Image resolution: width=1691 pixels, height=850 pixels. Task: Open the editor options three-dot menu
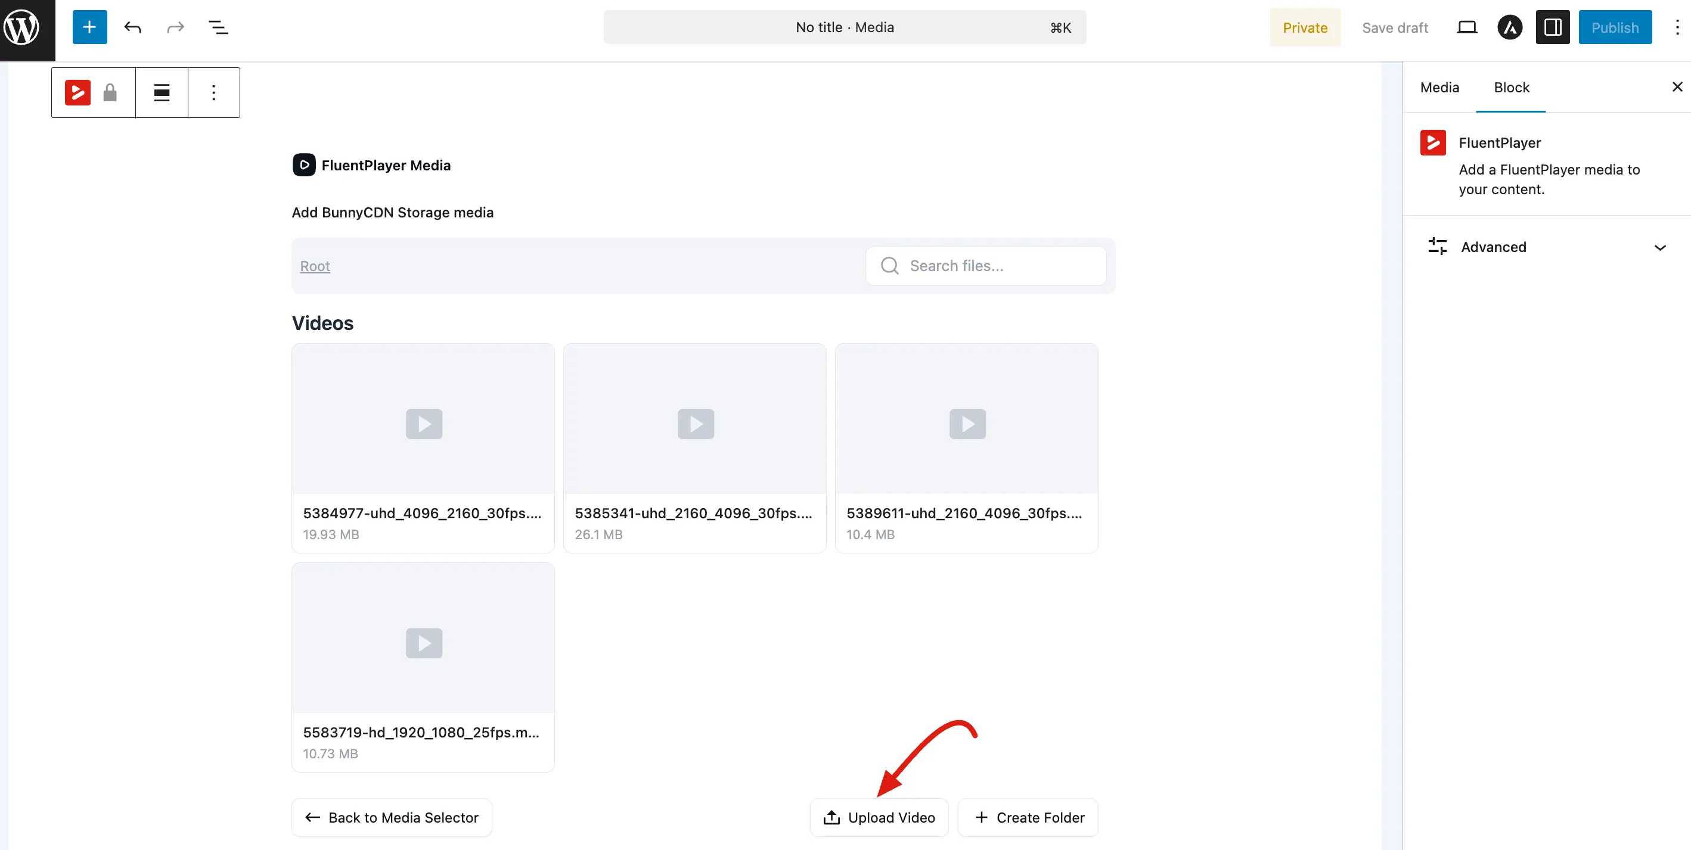1677,27
